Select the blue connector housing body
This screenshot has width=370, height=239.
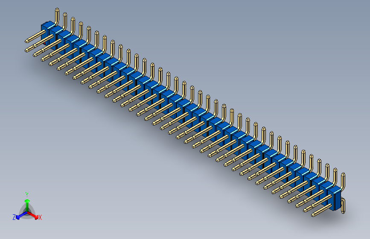point(191,116)
